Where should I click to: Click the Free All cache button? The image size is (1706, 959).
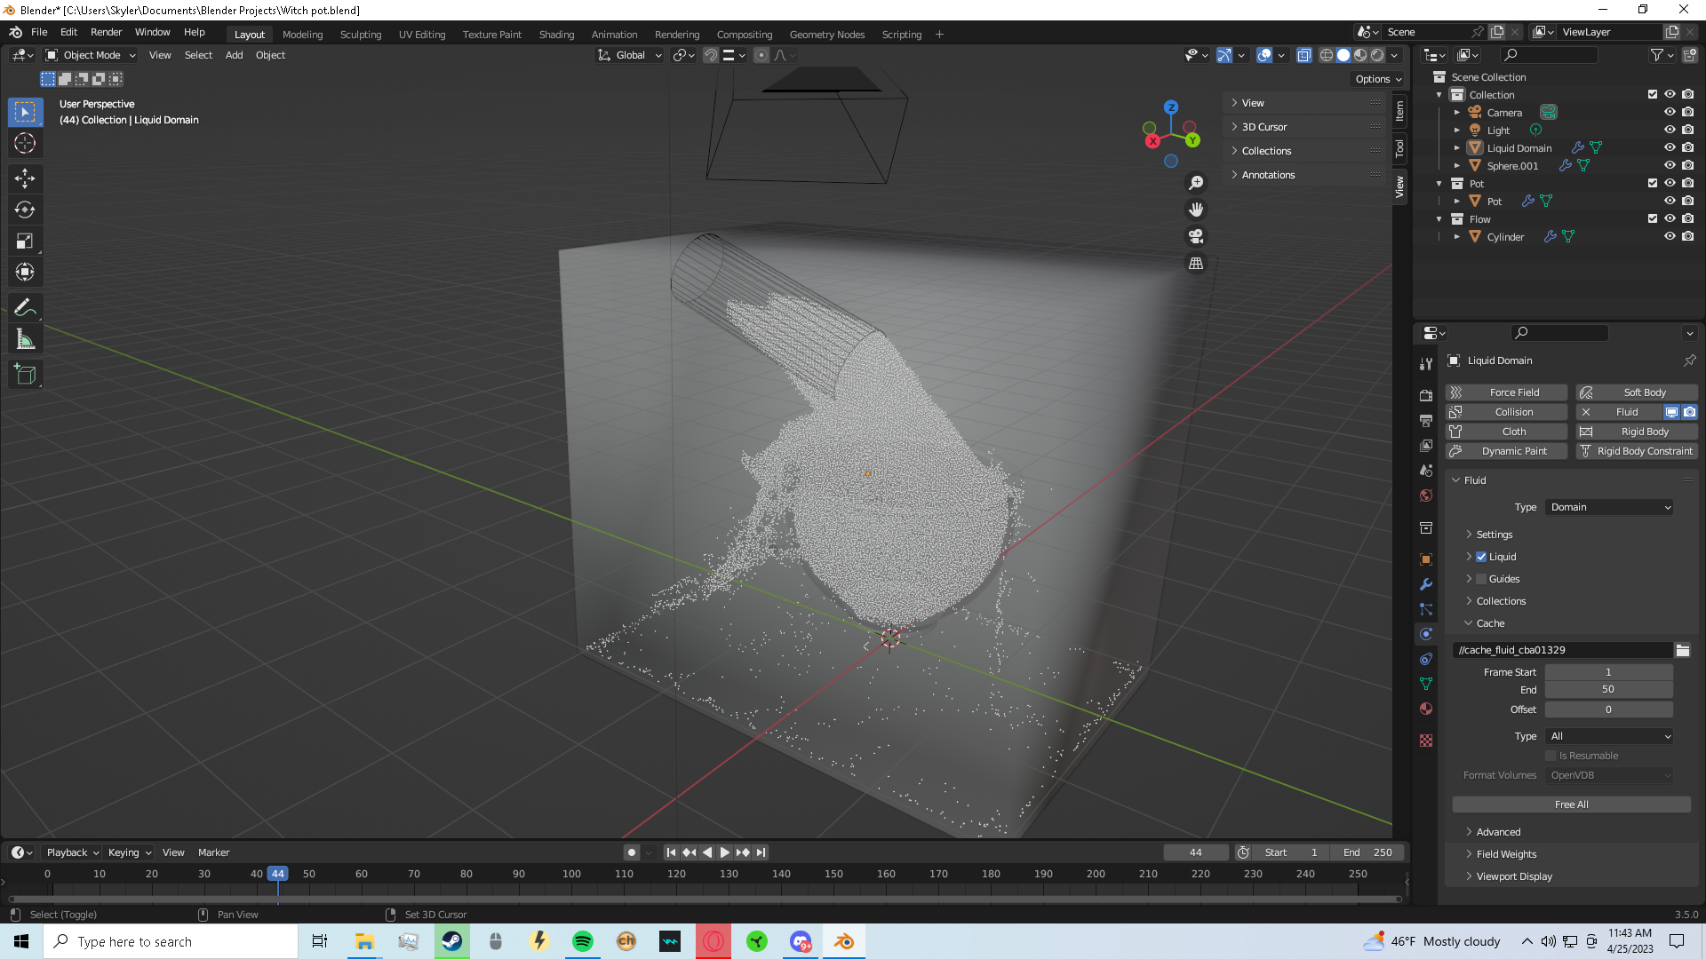coord(1571,804)
